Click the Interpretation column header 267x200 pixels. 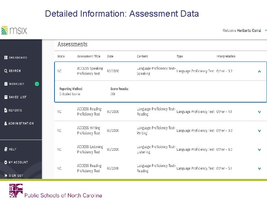[226, 56]
